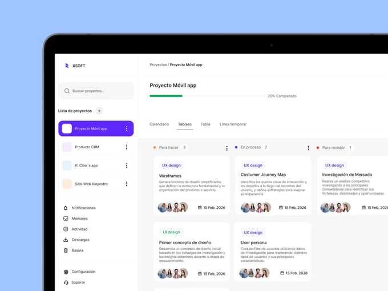Click calendar icon on Investigación de Mercado card
The width and height of the screenshot is (388, 291).
(364, 207)
